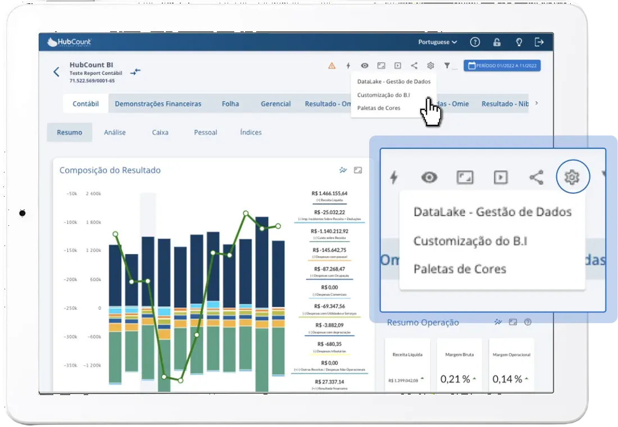The image size is (618, 427).
Task: Click the value R$ -1.140.212,92
Action: [329, 231]
